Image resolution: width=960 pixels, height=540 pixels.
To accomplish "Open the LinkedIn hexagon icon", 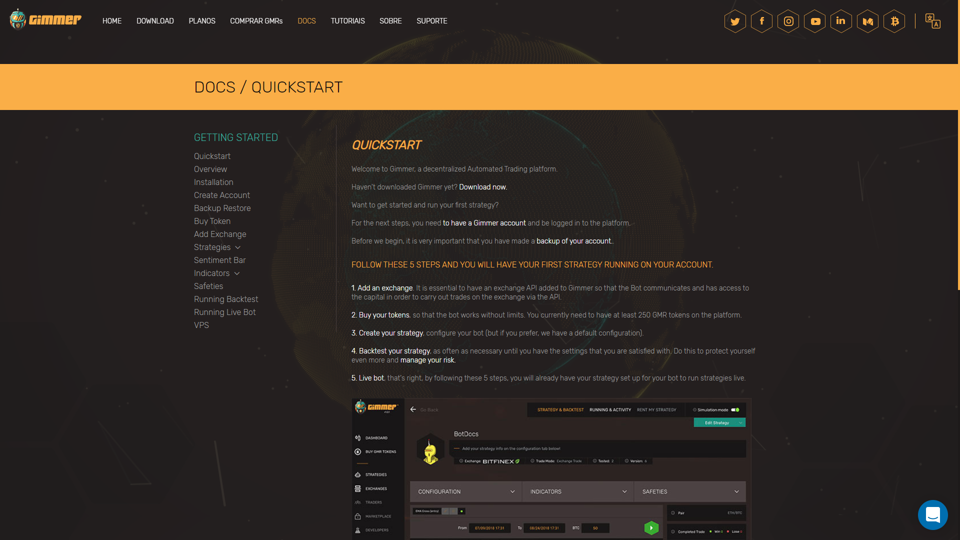I will pyautogui.click(x=841, y=21).
